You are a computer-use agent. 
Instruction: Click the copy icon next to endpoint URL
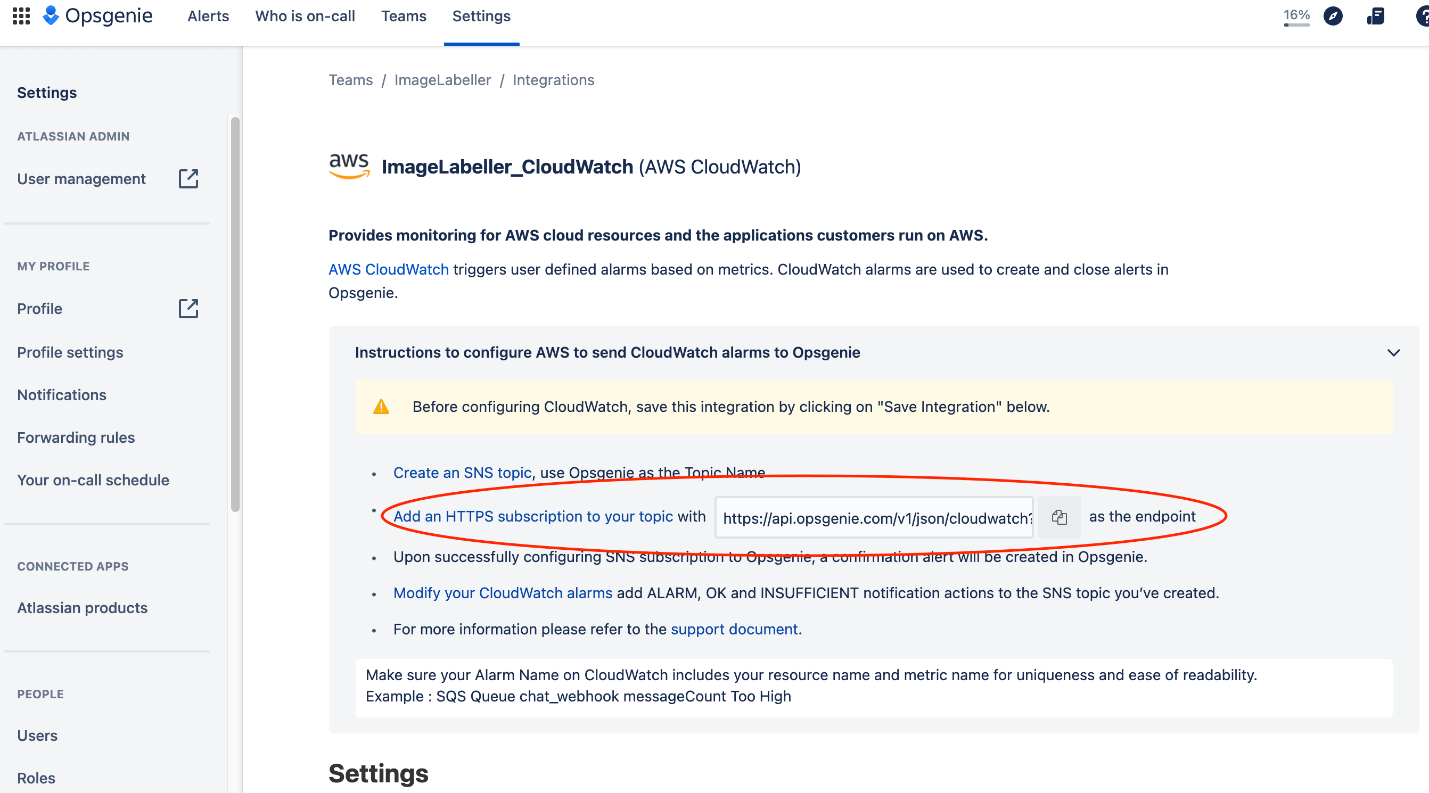pos(1059,517)
